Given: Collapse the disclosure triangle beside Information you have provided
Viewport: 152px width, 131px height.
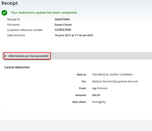Looking at the screenshot, I should tap(6, 56).
